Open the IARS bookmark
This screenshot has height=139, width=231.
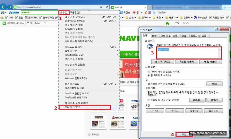(x=9, y=18)
